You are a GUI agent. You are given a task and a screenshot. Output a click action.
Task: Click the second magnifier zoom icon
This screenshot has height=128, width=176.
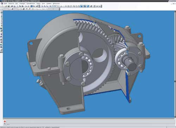click(45, 6)
